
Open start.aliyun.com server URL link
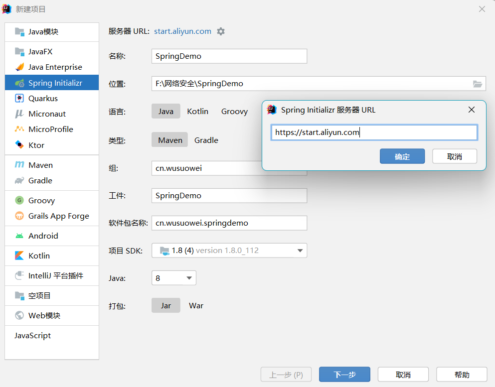pyautogui.click(x=182, y=31)
